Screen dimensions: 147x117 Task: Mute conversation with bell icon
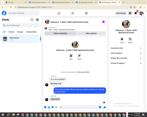pyautogui.click(x=122, y=39)
